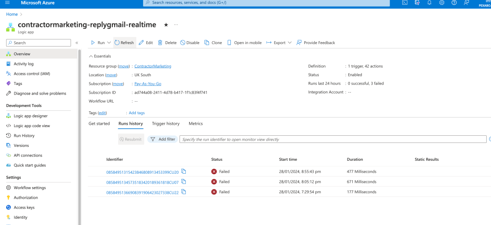
Task: Click the Run toolbar button
Action: tap(98, 43)
